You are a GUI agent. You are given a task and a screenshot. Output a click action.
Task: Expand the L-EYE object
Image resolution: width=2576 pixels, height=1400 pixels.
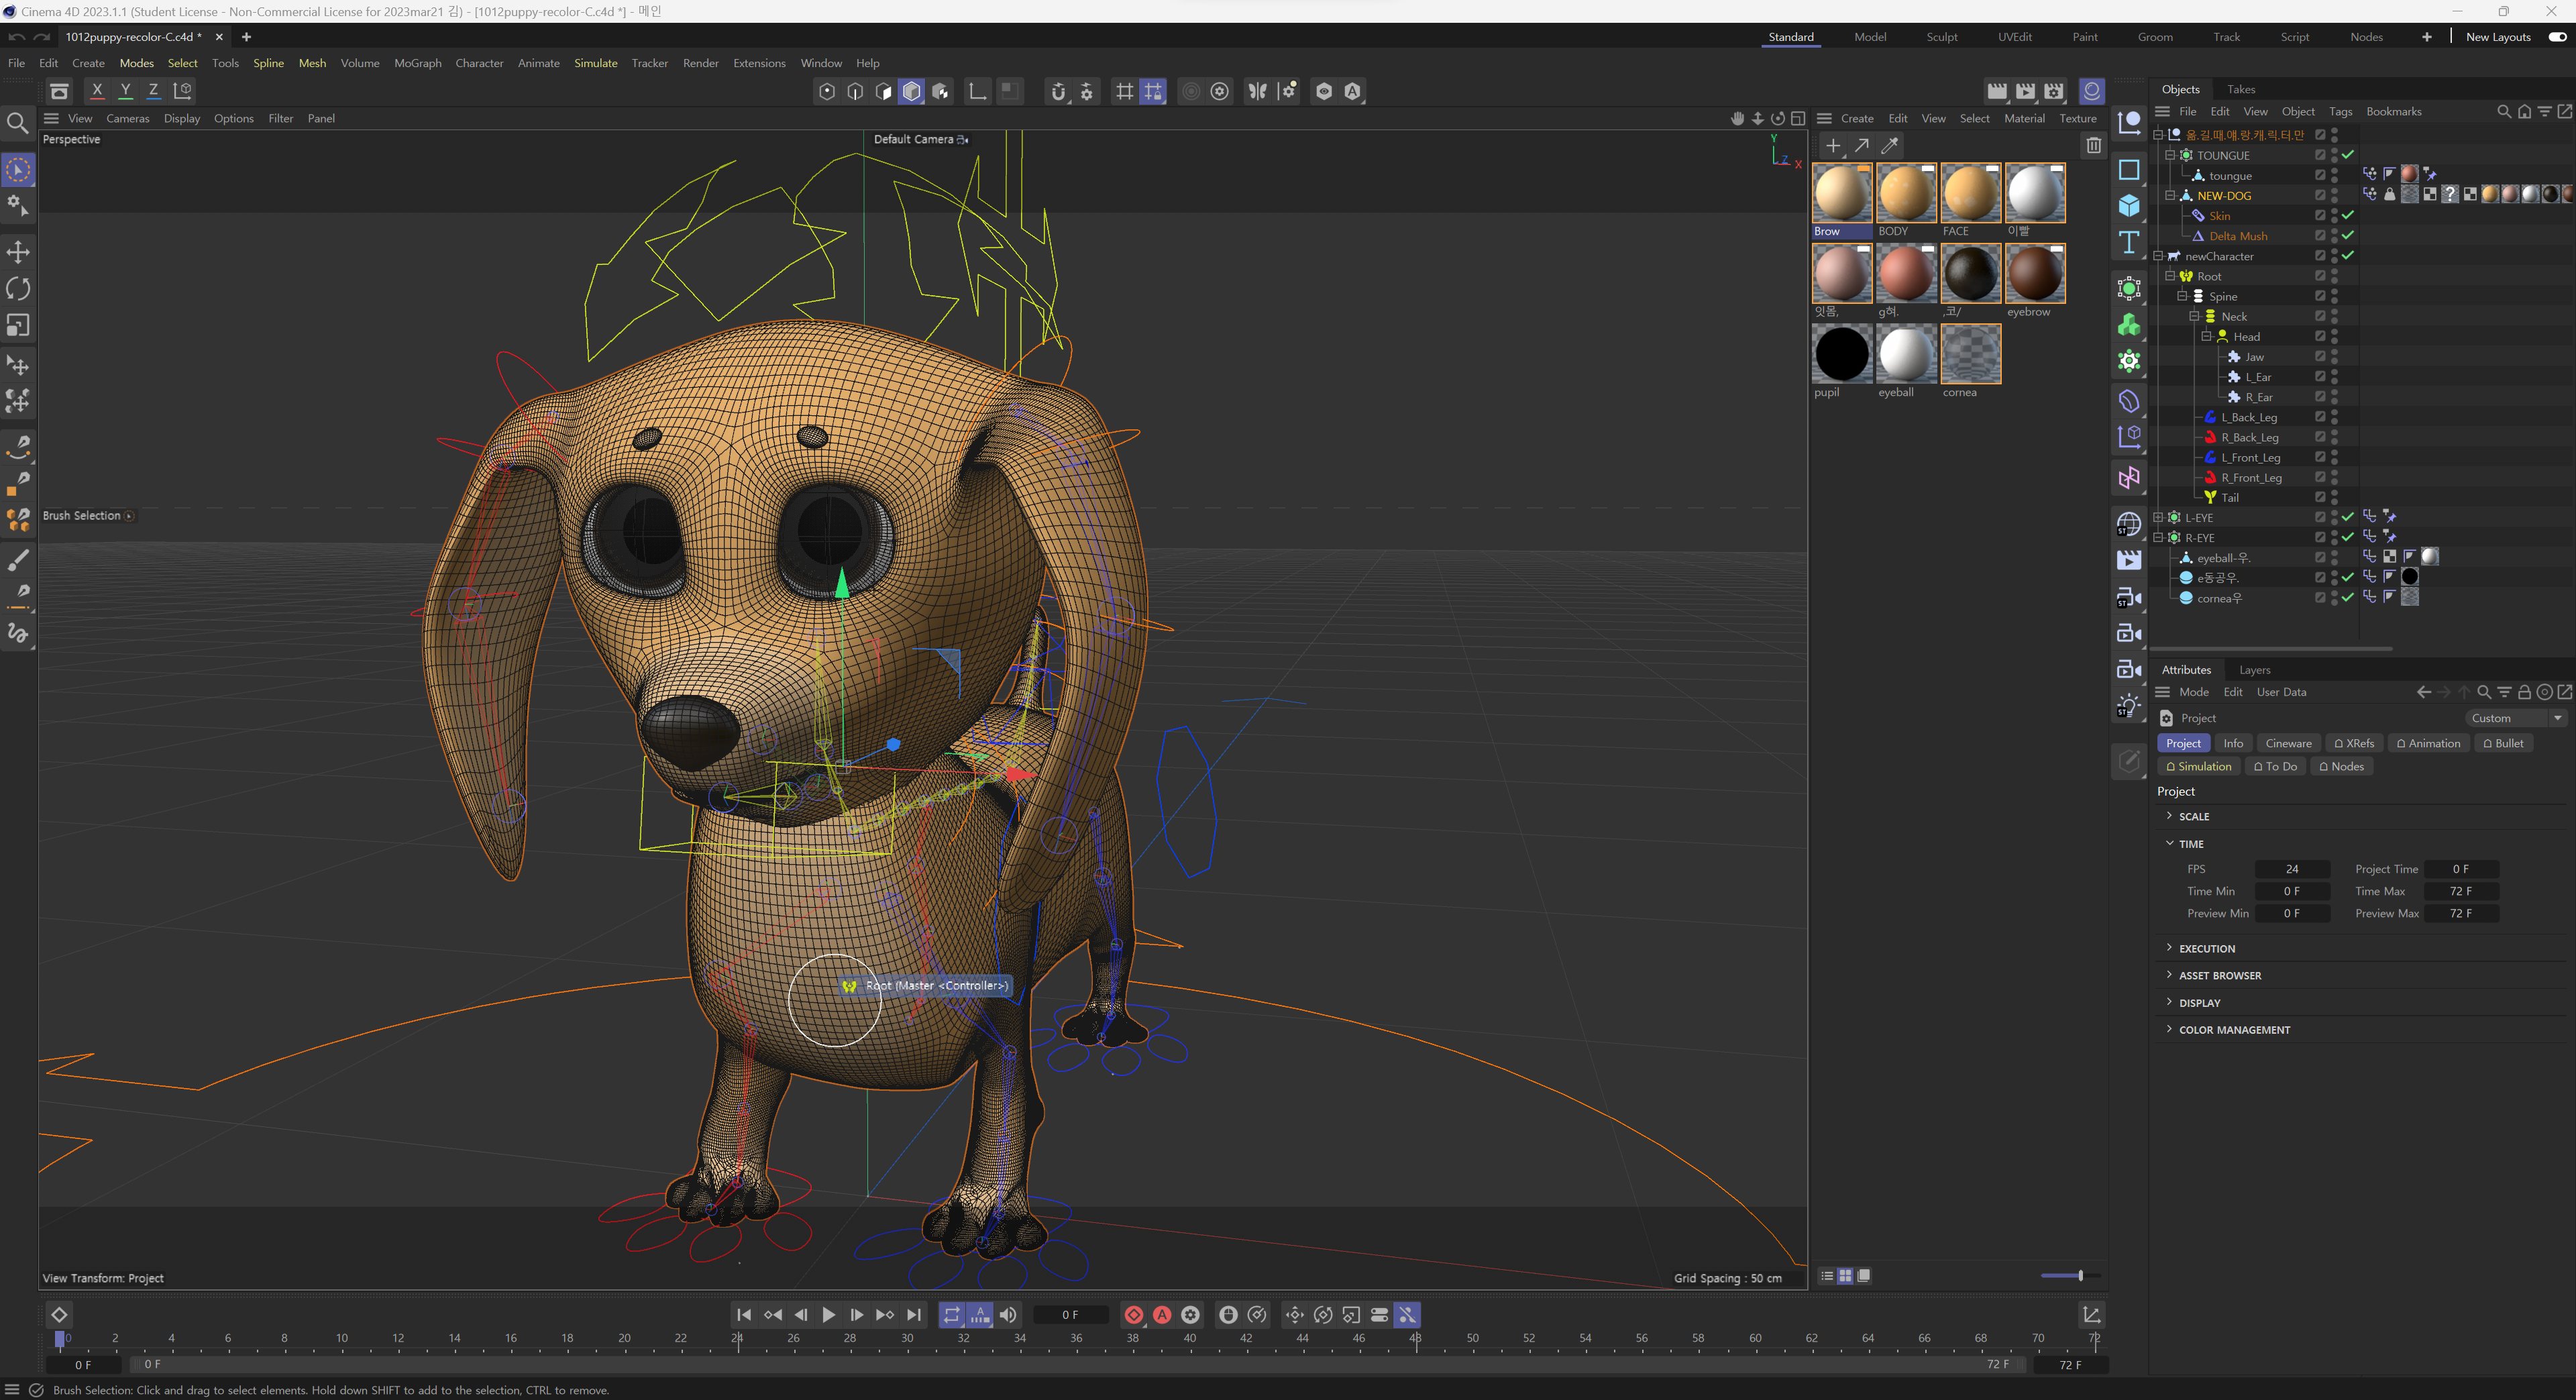pos(2158,517)
